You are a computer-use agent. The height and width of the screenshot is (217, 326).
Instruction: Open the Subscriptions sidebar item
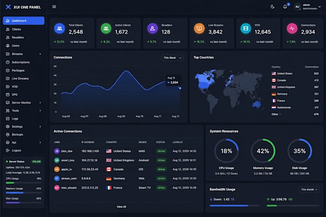click(23, 62)
